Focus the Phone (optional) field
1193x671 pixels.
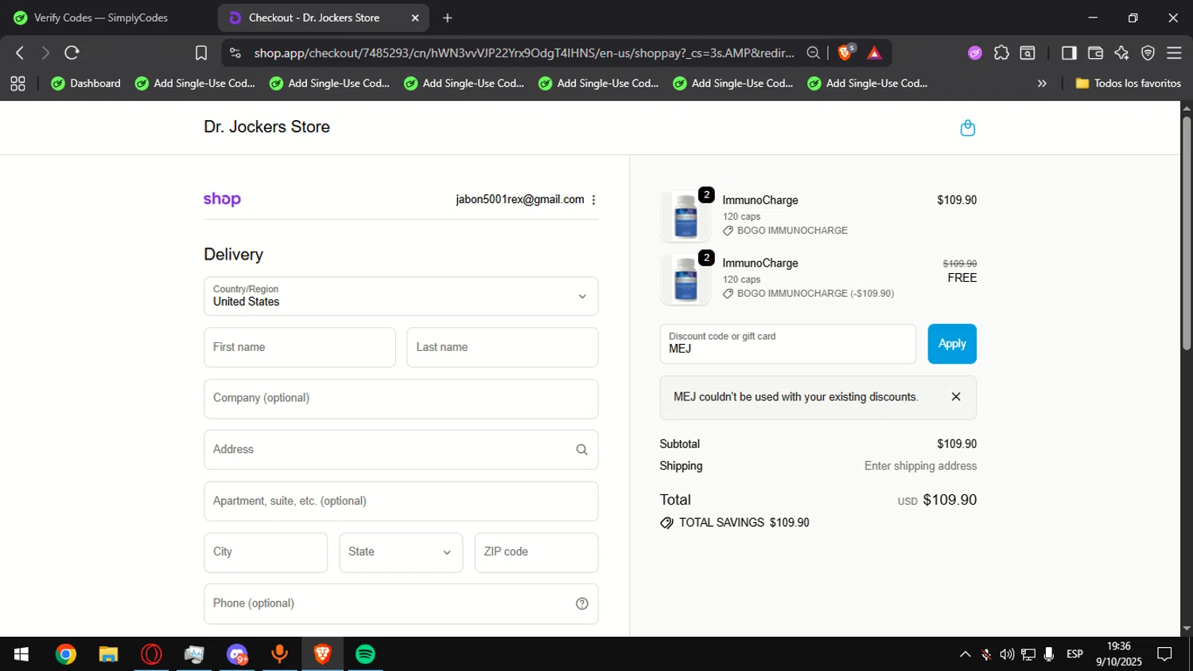tap(401, 604)
